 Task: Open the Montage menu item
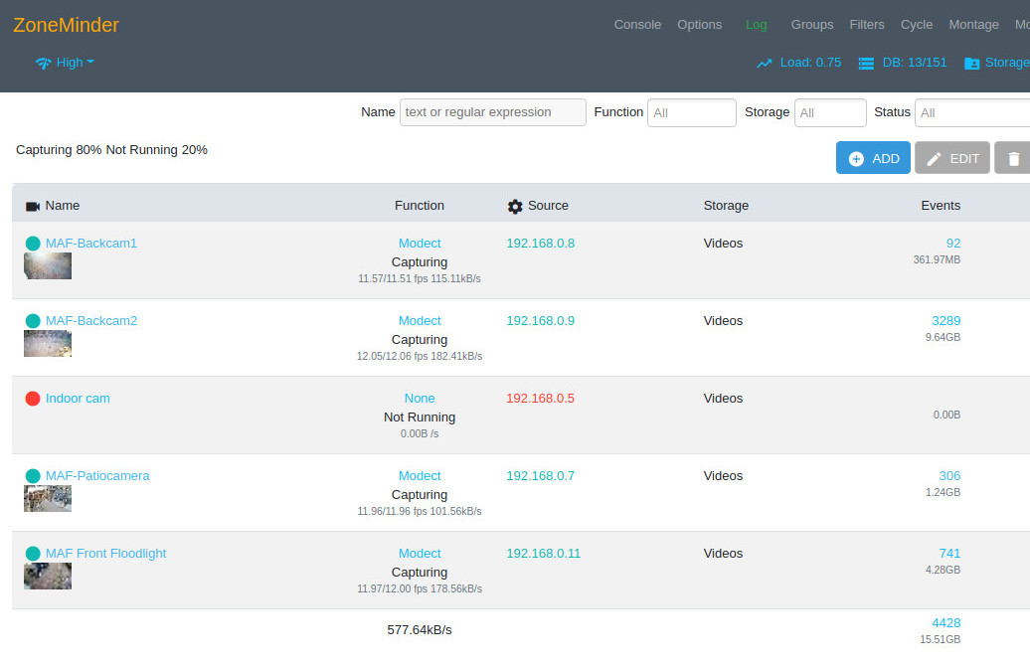coord(973,25)
